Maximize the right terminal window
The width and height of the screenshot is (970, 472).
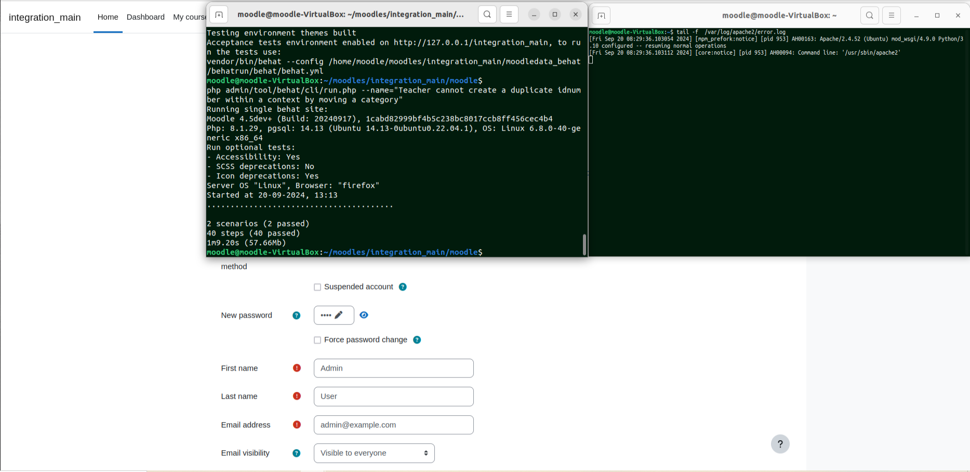point(937,16)
